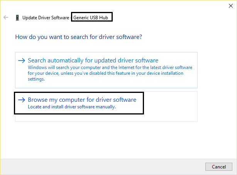This screenshot has height=175, width=237.
Task: Click the 'Generic USB Hub' device name
Action: tap(93, 18)
